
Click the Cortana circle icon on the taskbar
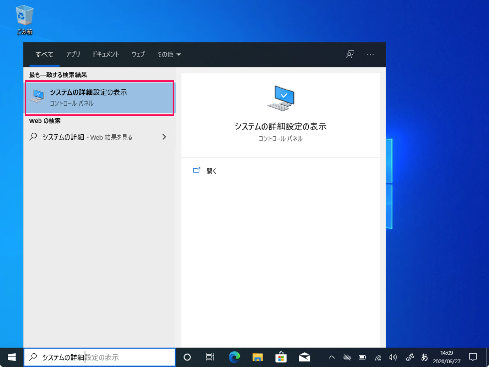pyautogui.click(x=187, y=357)
